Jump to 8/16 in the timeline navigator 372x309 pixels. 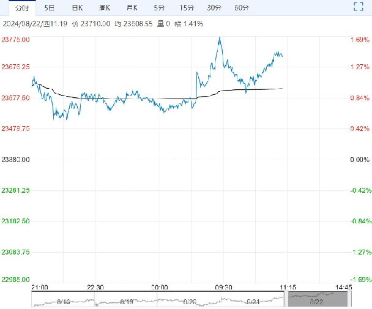(x=63, y=300)
